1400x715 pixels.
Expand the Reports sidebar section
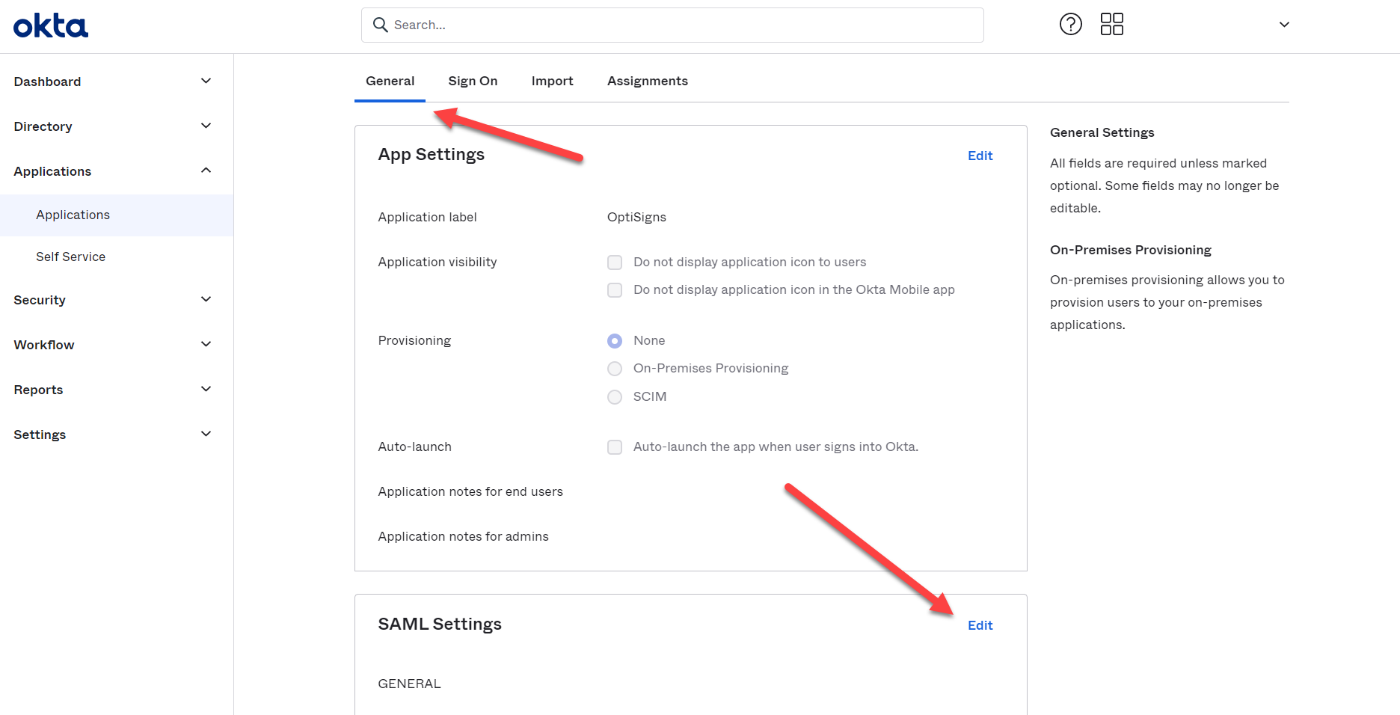point(206,389)
